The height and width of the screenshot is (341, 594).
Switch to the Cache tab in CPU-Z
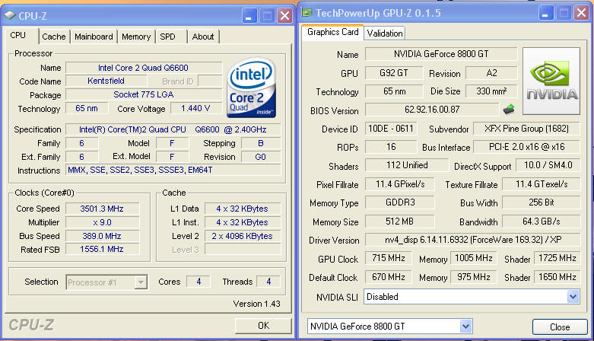coord(54,37)
